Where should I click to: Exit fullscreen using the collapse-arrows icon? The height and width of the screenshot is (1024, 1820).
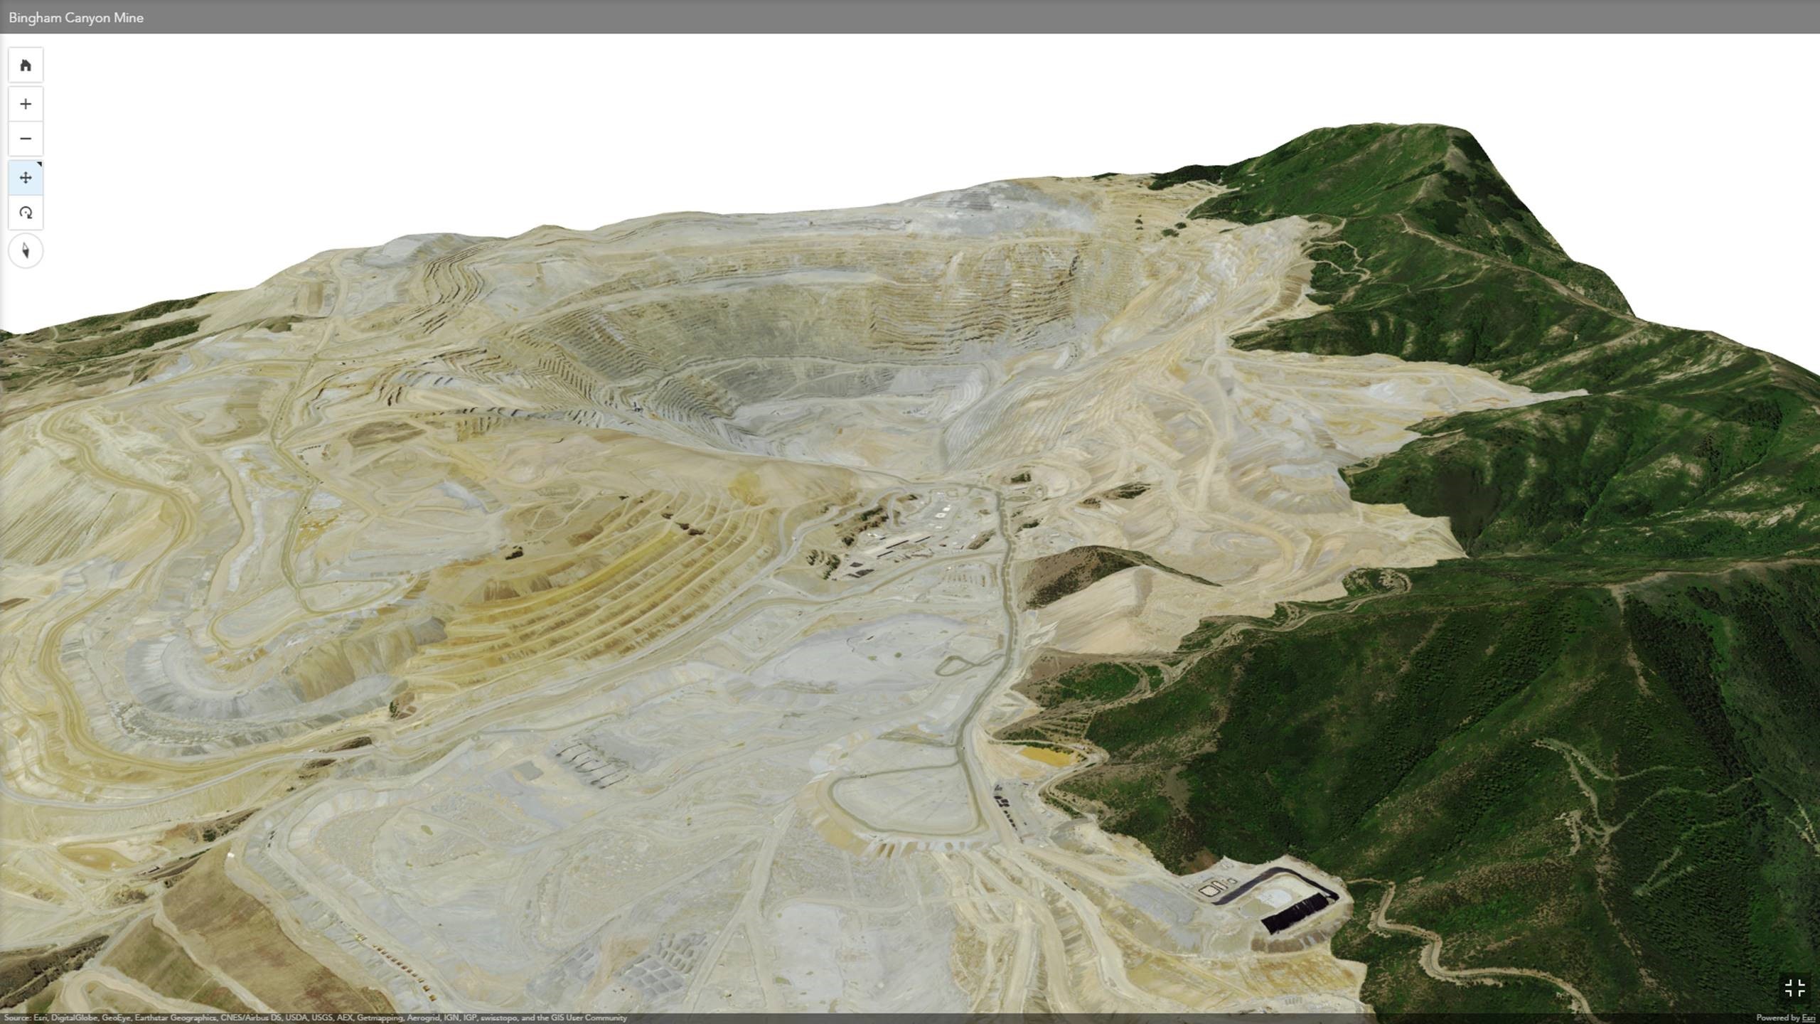(x=1794, y=988)
